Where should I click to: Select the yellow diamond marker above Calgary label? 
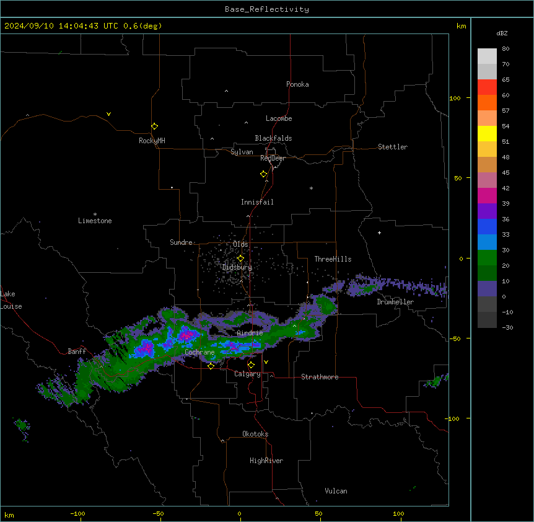click(x=251, y=365)
